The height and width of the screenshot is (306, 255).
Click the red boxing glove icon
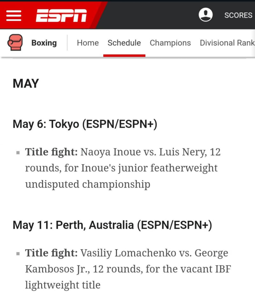tap(15, 43)
